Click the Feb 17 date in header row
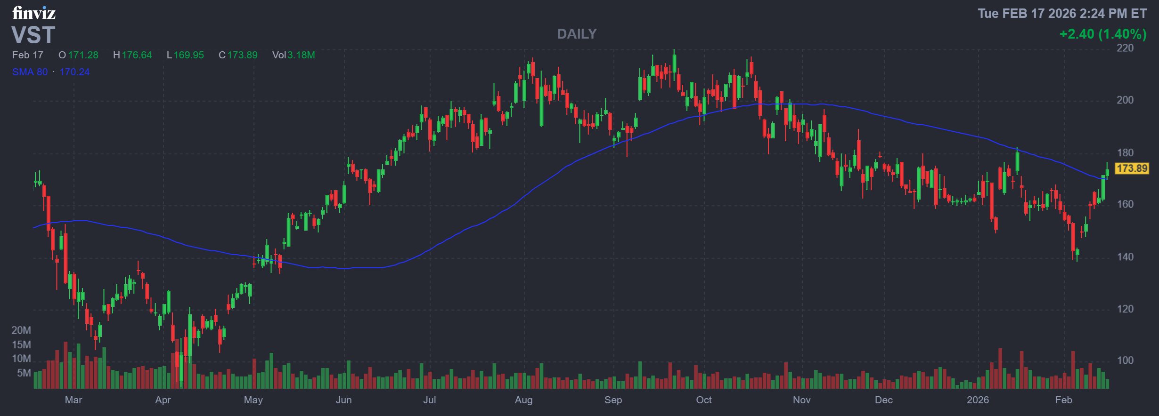The height and width of the screenshot is (416, 1159). pos(28,55)
